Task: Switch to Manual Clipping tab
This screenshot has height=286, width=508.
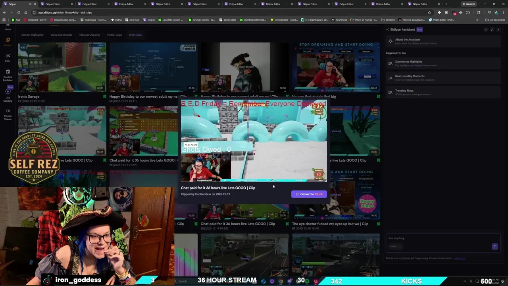Action: click(89, 35)
